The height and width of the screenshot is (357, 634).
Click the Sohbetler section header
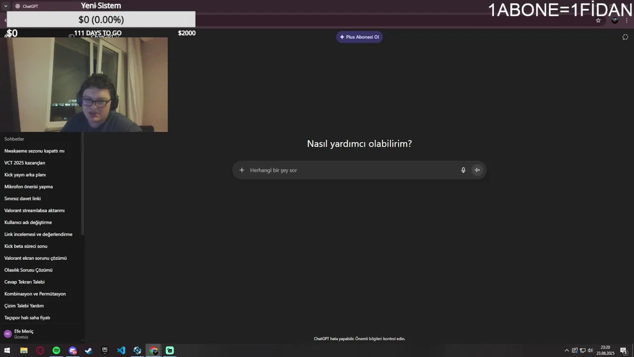(14, 139)
